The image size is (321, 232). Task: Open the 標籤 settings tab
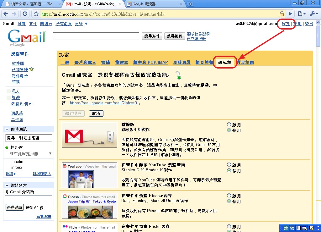pos(106,63)
